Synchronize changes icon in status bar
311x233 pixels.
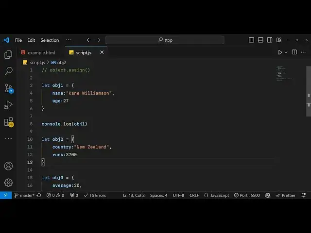point(39,195)
